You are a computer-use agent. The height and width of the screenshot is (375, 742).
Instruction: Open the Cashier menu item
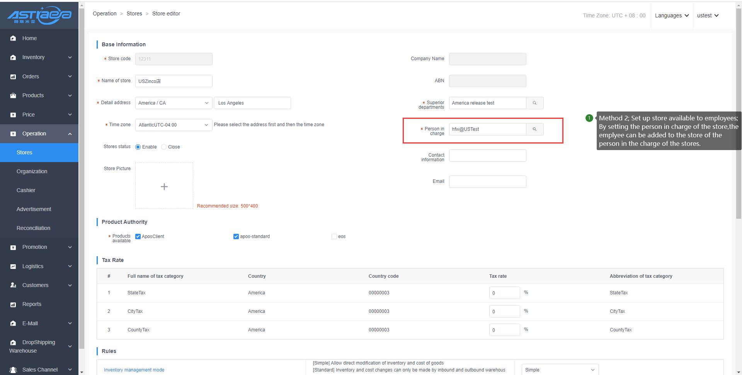(x=26, y=190)
